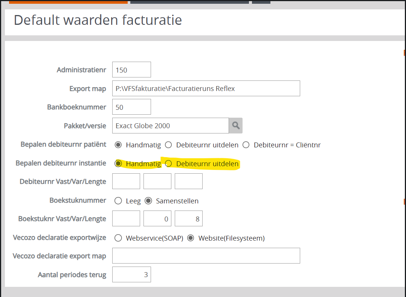Choose Samenstellen for Boekstuknummer

click(148, 201)
